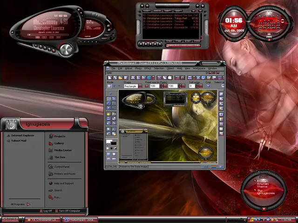Image resolution: width=298 pixels, height=223 pixels.
Task: Open the Shape dropdown showing Rectangle
Action: (133, 86)
